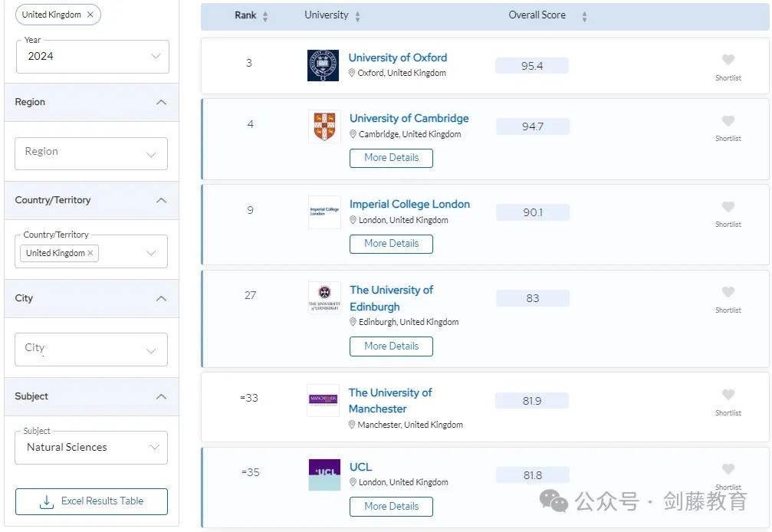Click the Manchester location pin icon
The image size is (772, 532).
352,424
